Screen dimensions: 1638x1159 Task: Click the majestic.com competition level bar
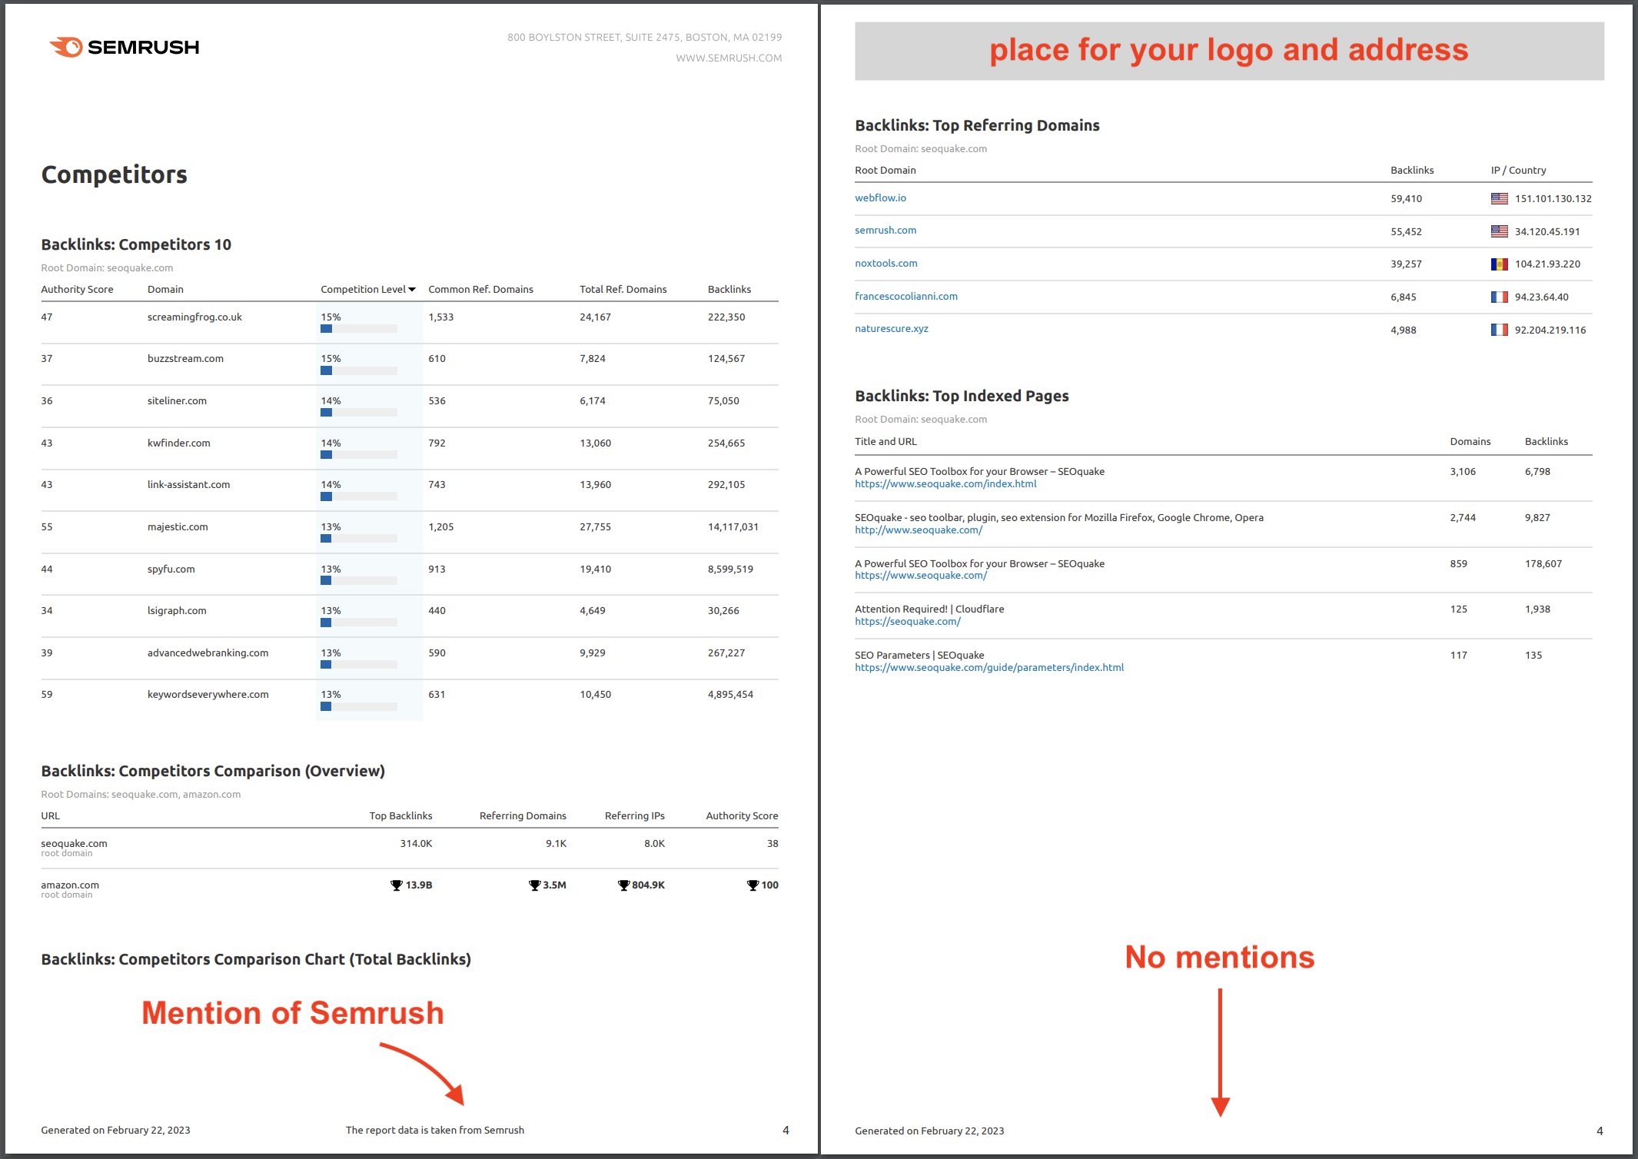tap(359, 539)
